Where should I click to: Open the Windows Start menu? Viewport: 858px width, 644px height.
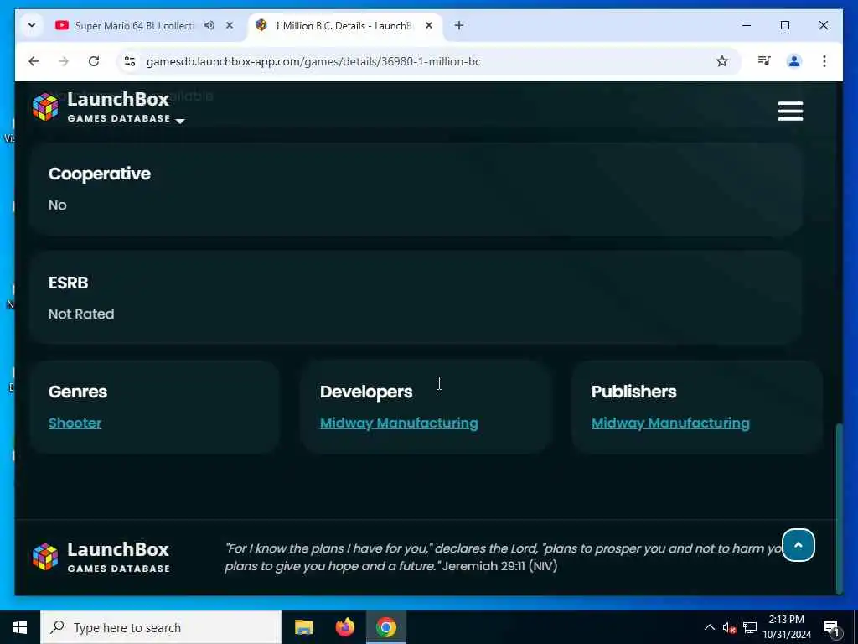[x=20, y=627]
